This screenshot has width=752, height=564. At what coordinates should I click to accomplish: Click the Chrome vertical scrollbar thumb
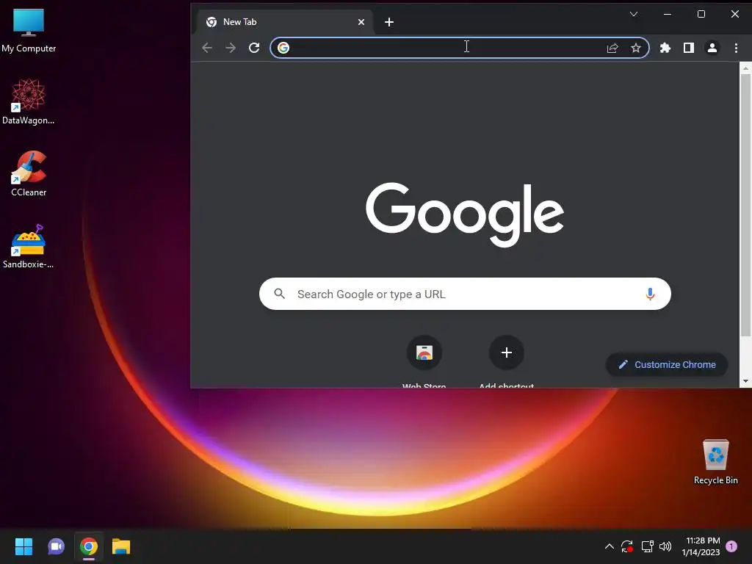[745, 205]
